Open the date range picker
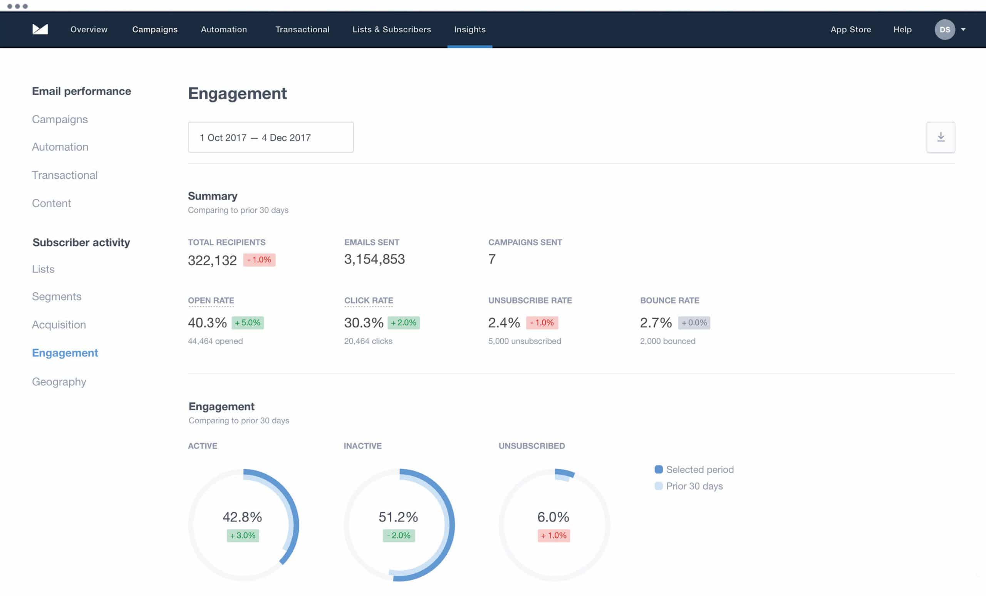The height and width of the screenshot is (596, 986). tap(270, 137)
